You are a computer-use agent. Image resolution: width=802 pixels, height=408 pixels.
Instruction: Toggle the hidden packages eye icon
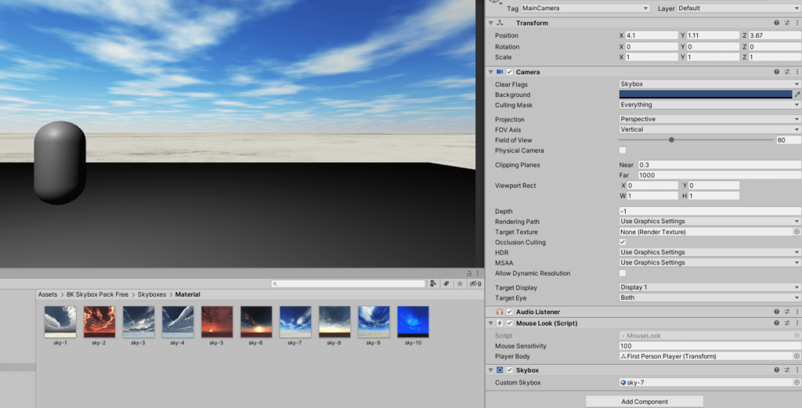tap(475, 283)
